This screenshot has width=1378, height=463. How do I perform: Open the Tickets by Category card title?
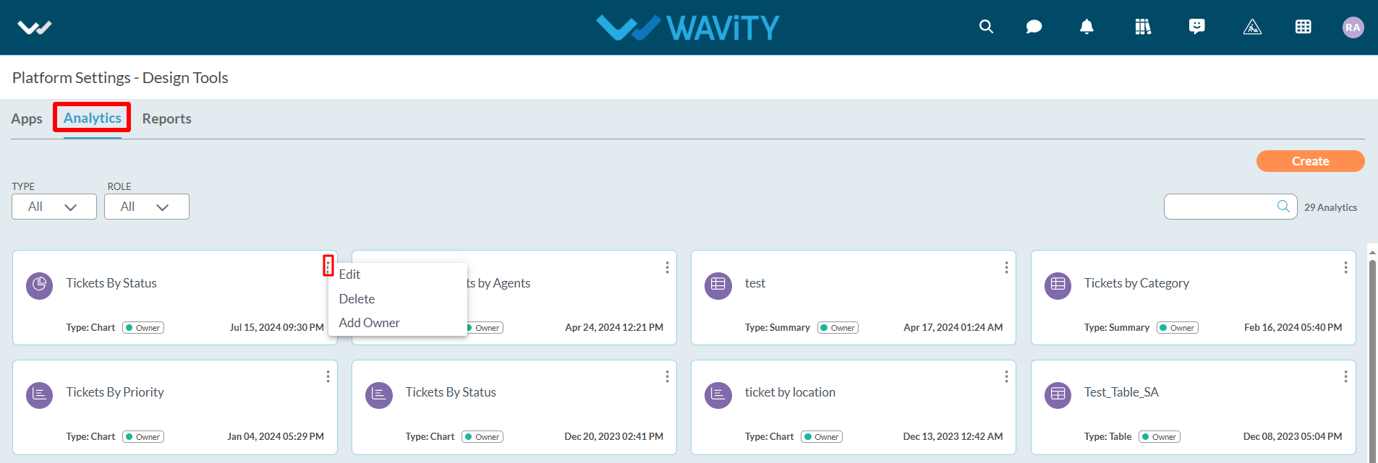coord(1136,283)
